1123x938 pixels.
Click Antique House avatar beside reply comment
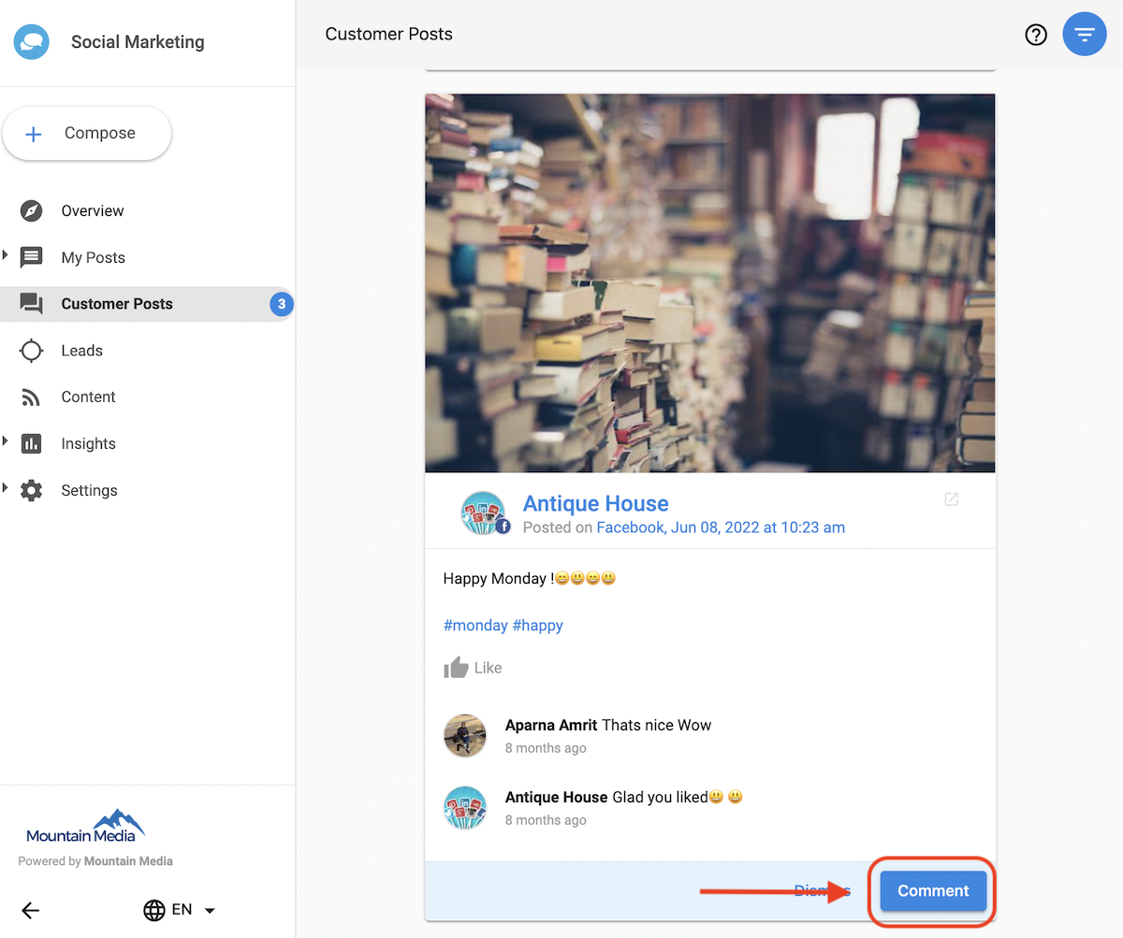(465, 808)
